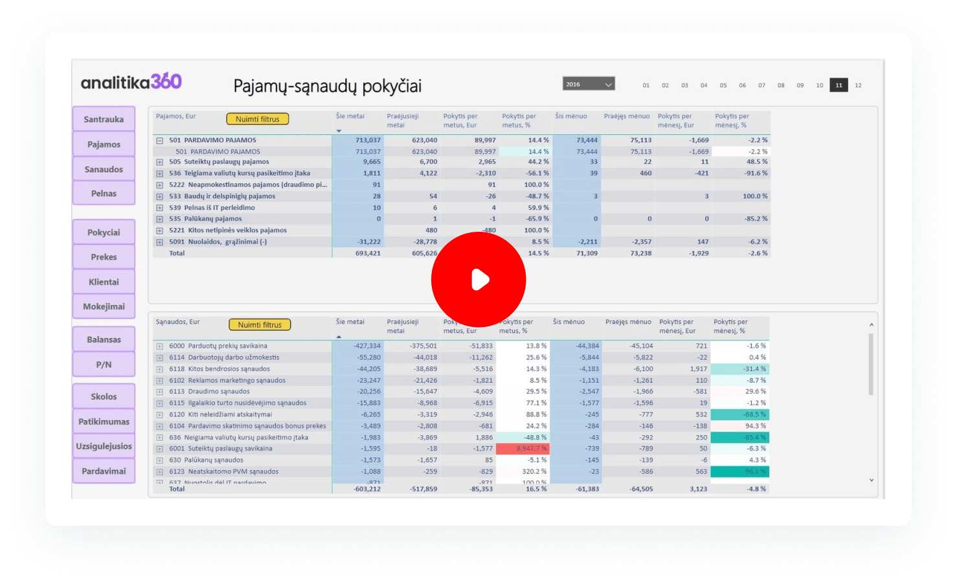Expand the 630 Palūkanų sąnaudos row
Viewport: 957px width, 584px height.
159,460
